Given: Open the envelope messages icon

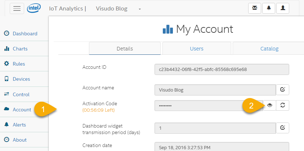Looking at the screenshot, I should coord(255,9).
